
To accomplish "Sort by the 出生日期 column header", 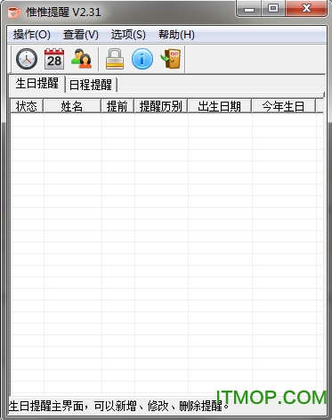I will click(x=220, y=106).
